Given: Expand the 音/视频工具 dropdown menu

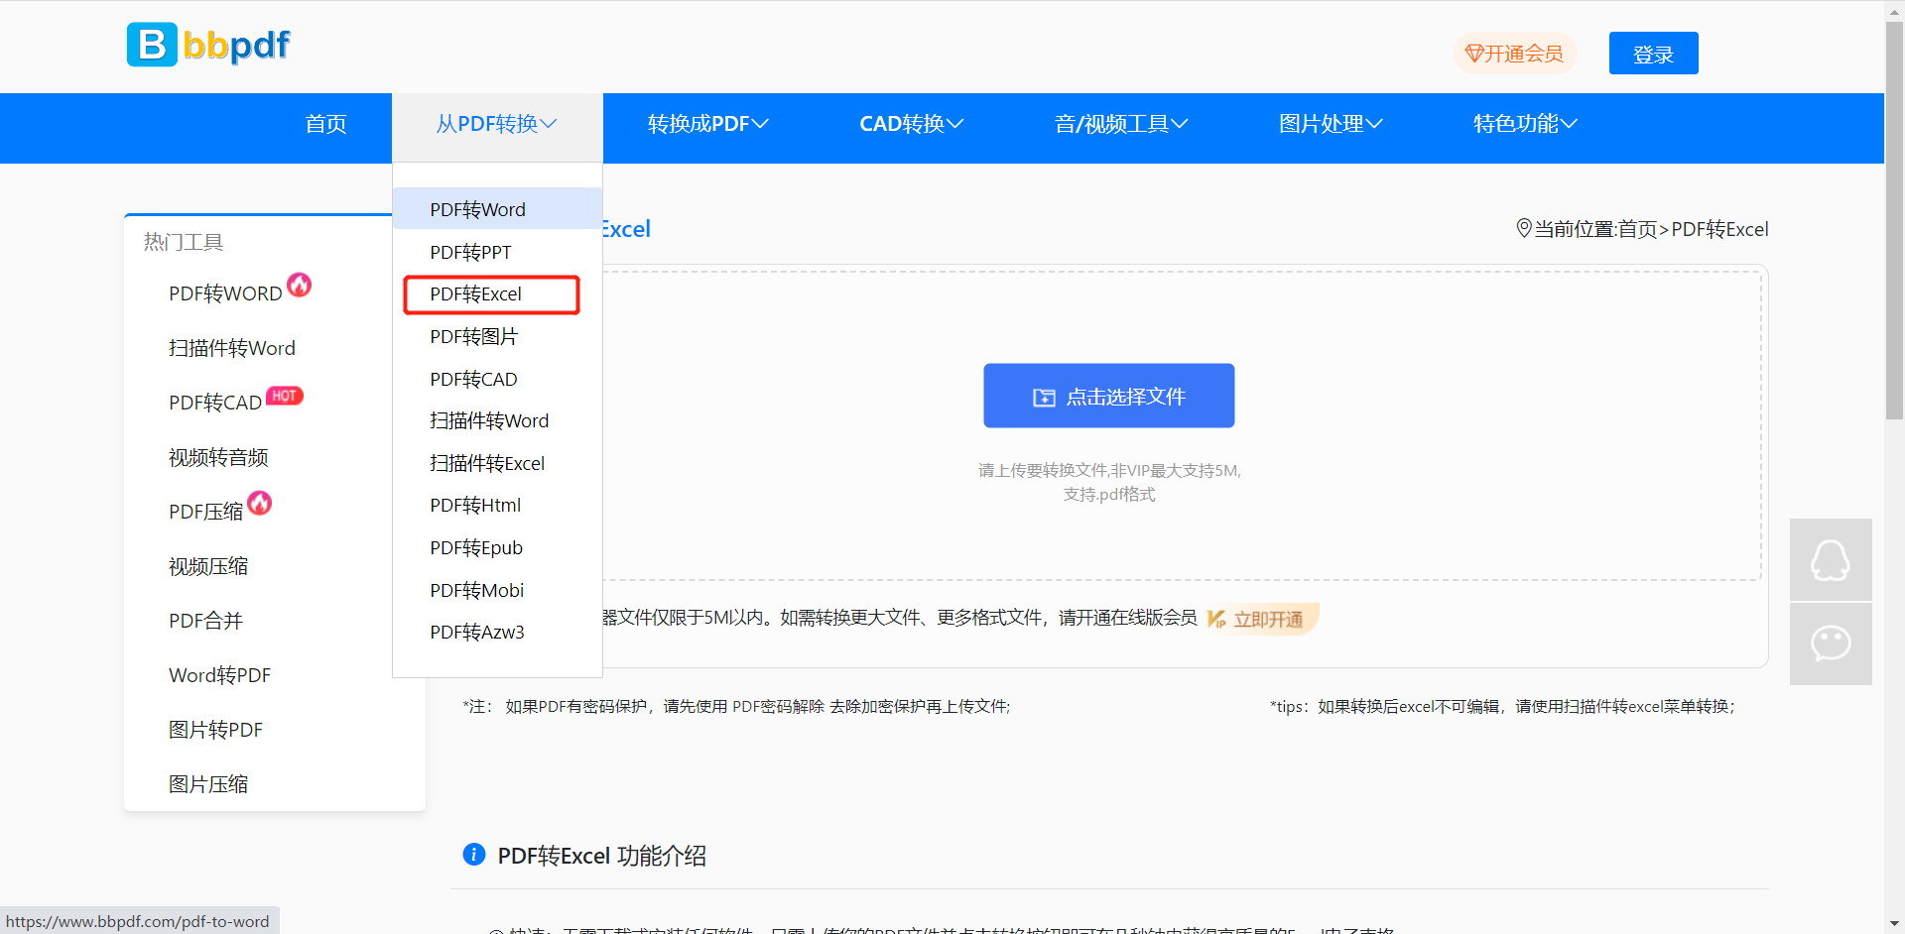Looking at the screenshot, I should [x=1121, y=124].
